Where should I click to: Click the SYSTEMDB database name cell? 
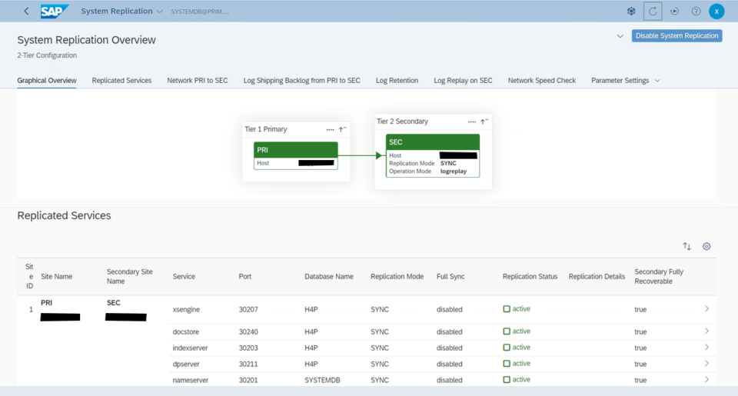point(322,380)
